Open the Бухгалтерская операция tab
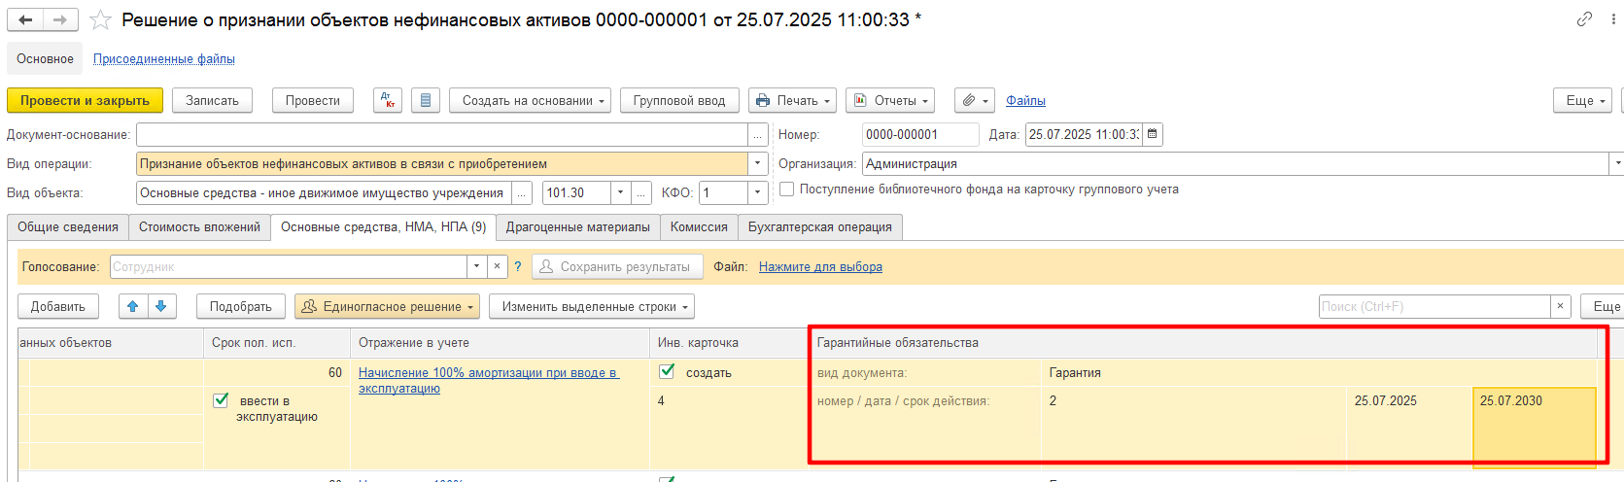The height and width of the screenshot is (482, 1624). (x=819, y=226)
